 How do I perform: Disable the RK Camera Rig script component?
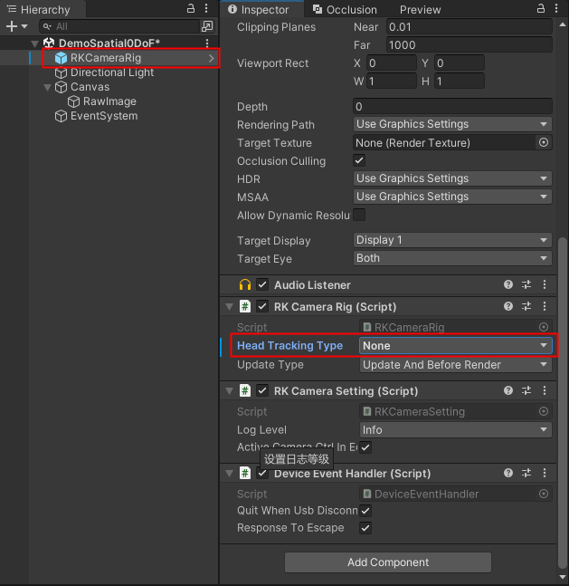(262, 306)
